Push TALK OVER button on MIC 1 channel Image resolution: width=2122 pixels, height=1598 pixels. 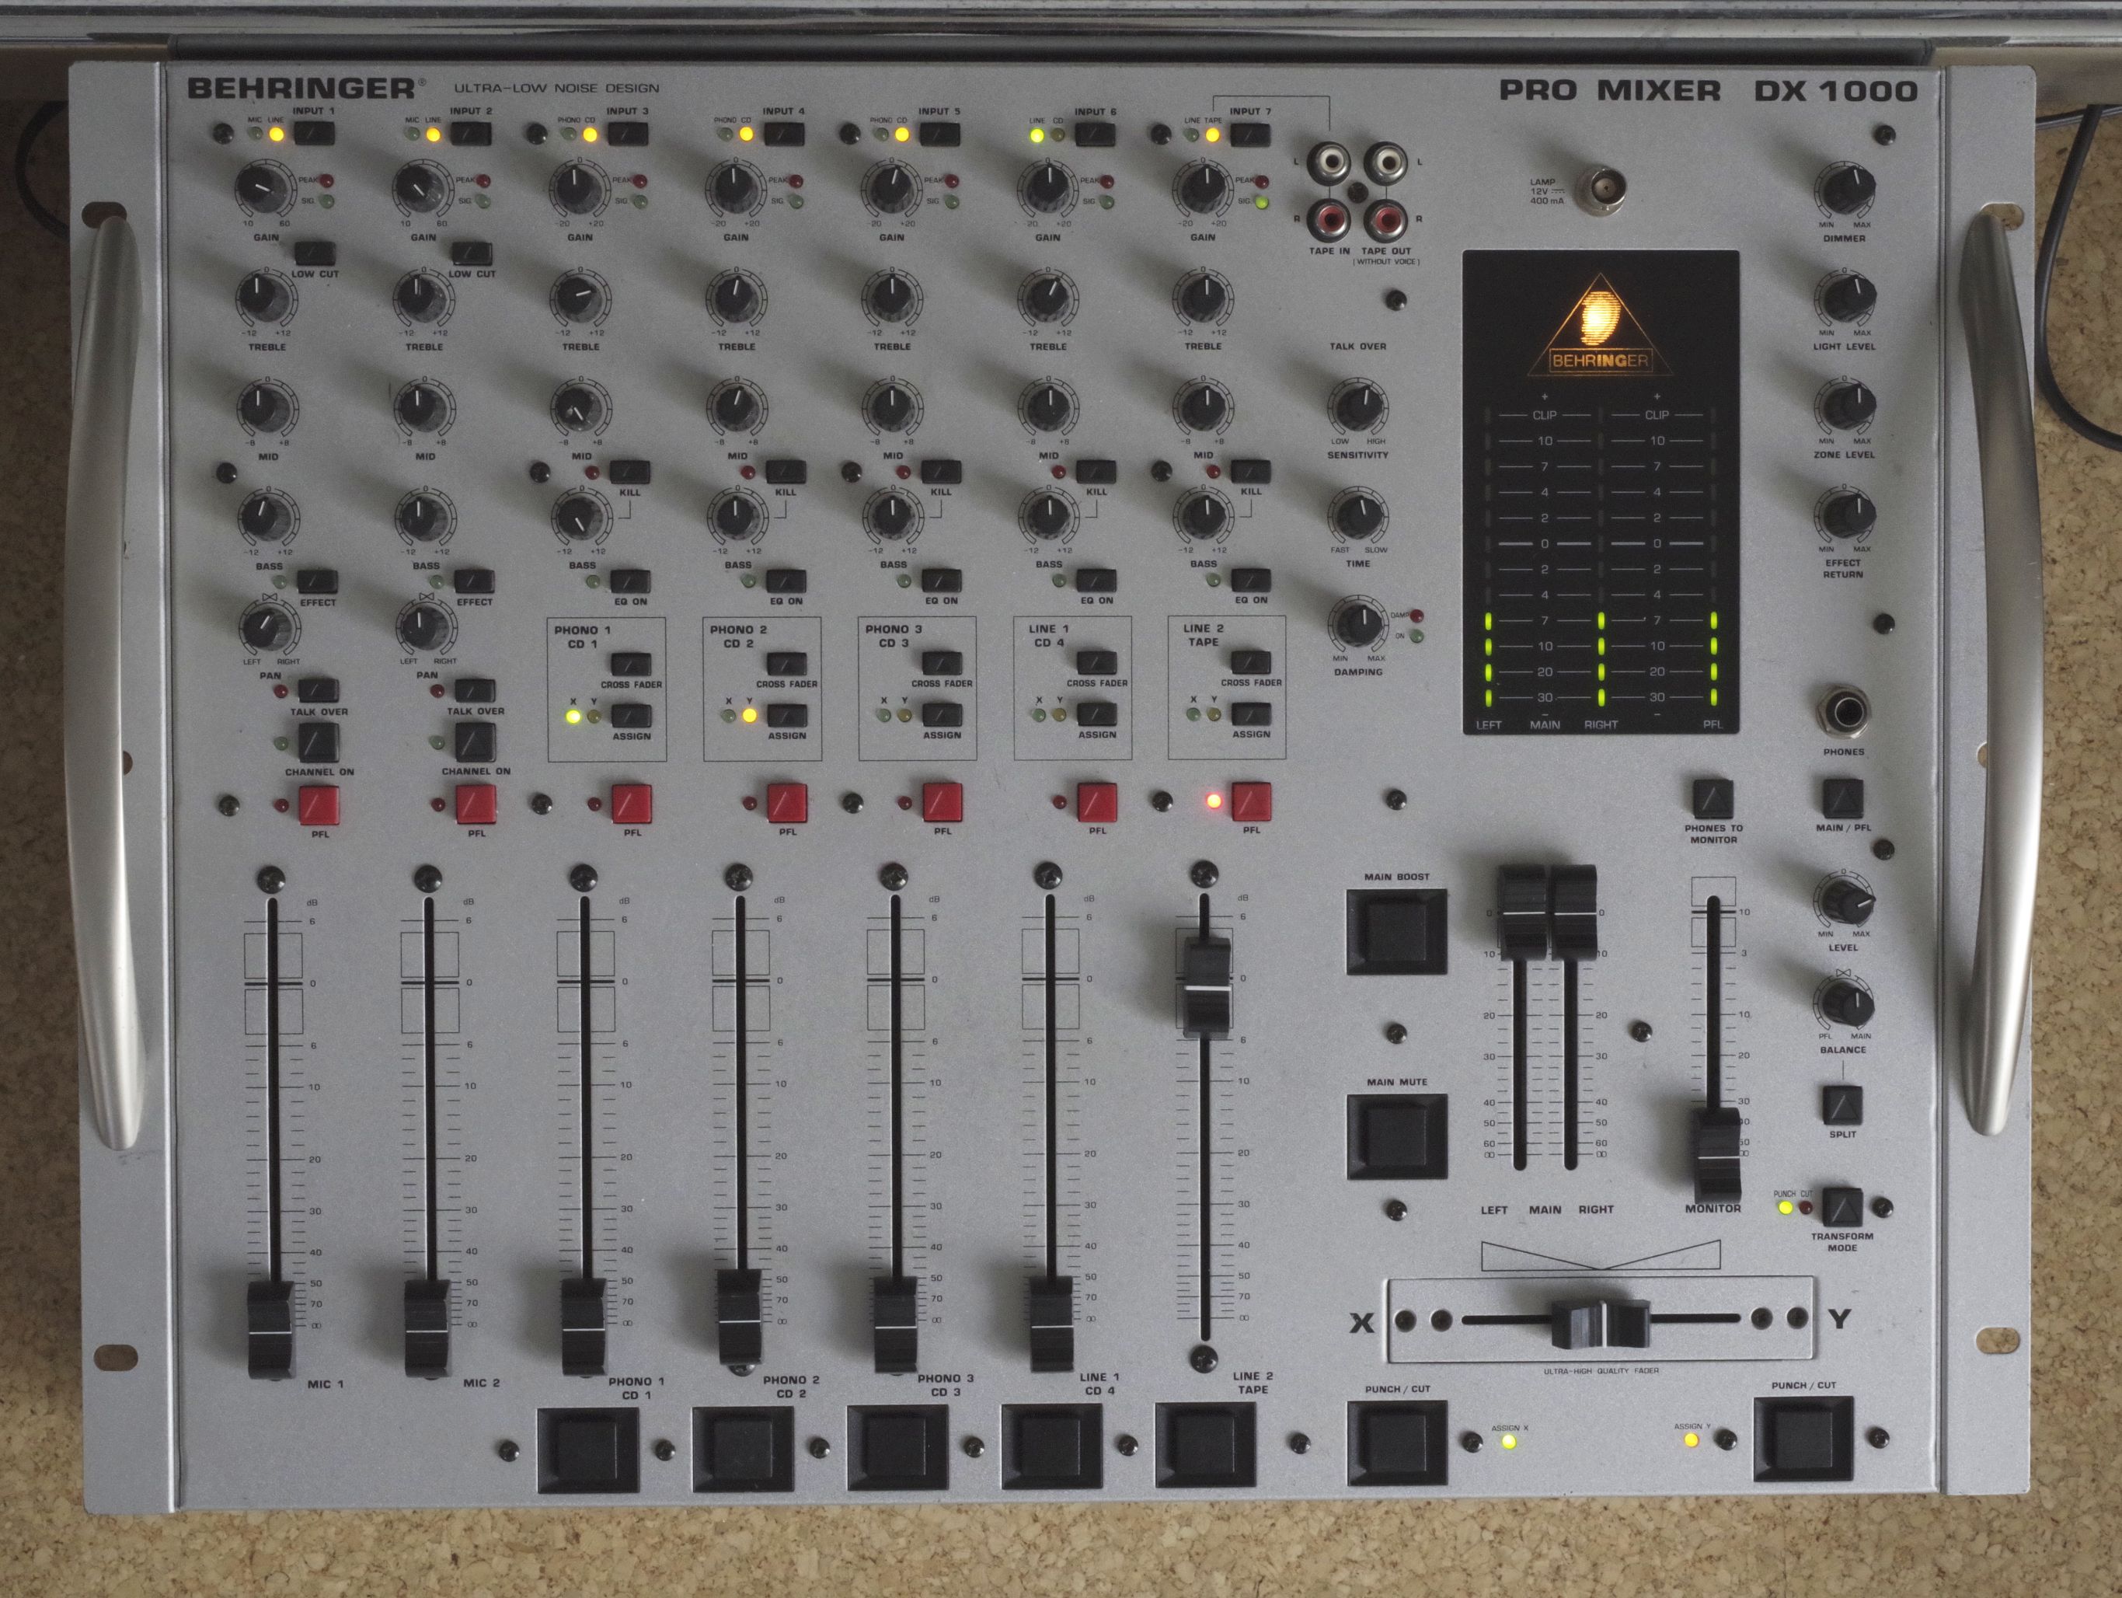[318, 690]
